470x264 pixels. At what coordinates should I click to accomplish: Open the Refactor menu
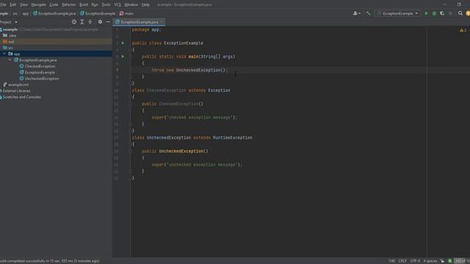[x=69, y=5]
